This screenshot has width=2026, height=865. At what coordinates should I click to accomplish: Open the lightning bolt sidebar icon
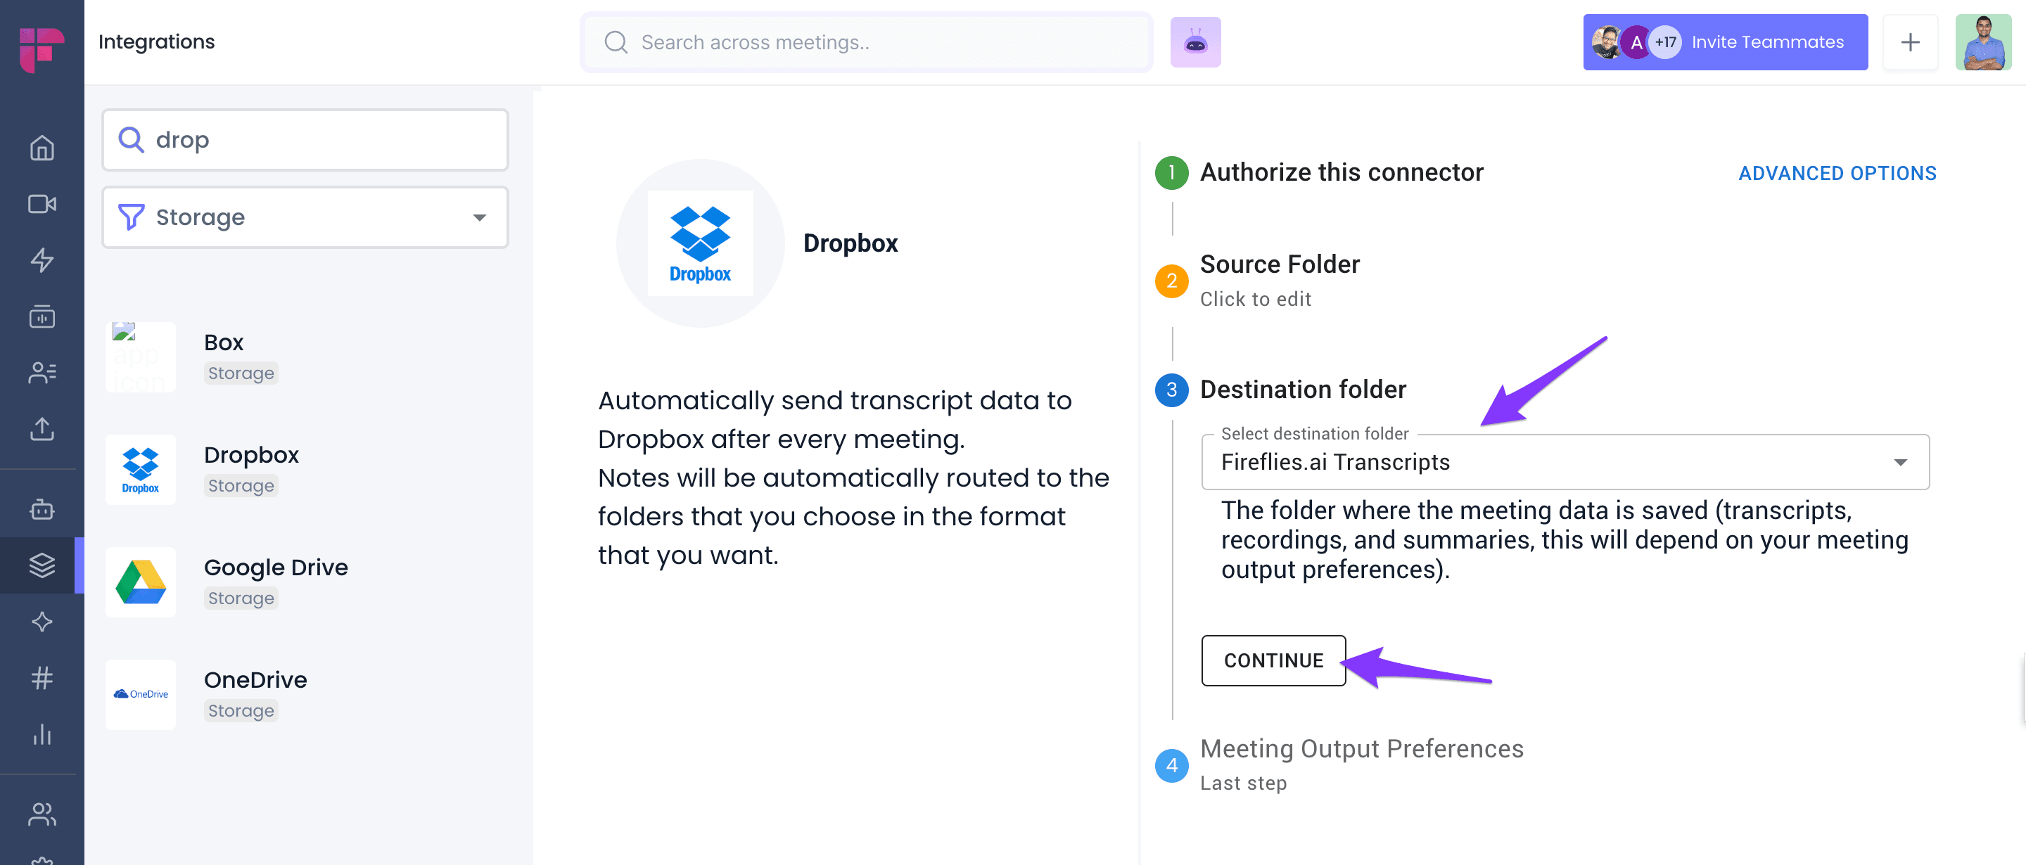coord(42,260)
